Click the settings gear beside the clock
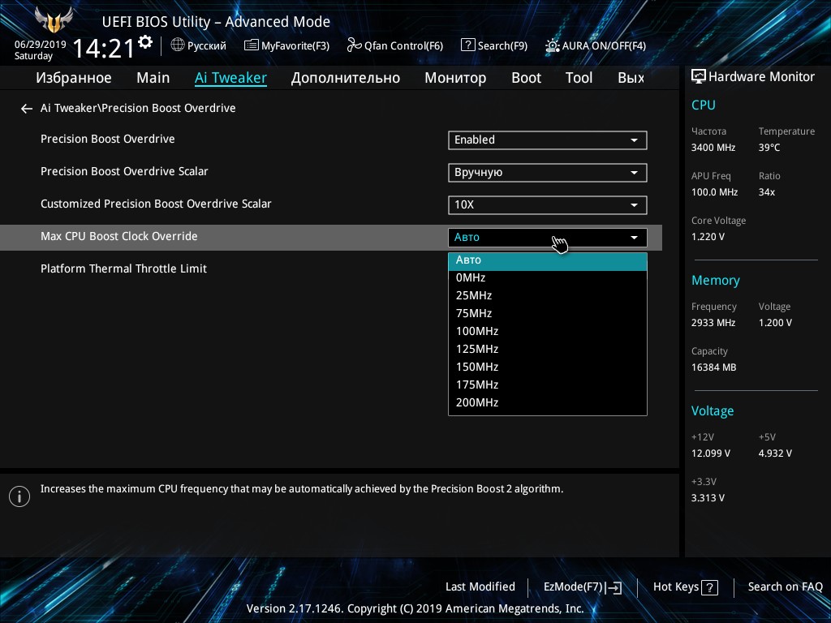This screenshot has width=831, height=623. 145,42
